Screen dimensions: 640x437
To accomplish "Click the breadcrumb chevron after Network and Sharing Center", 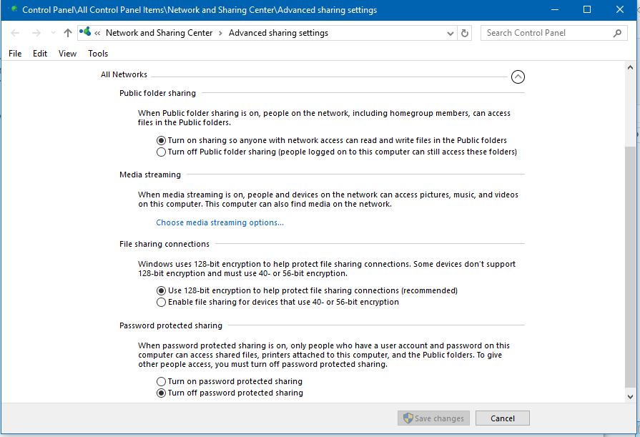I will [x=220, y=33].
